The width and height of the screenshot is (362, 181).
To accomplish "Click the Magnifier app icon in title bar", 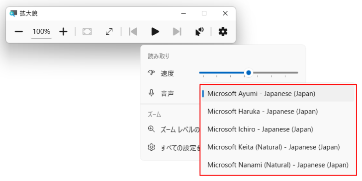I will (13, 13).
